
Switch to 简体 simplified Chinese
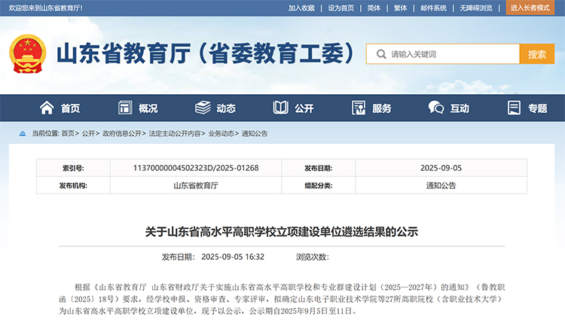pos(374,8)
